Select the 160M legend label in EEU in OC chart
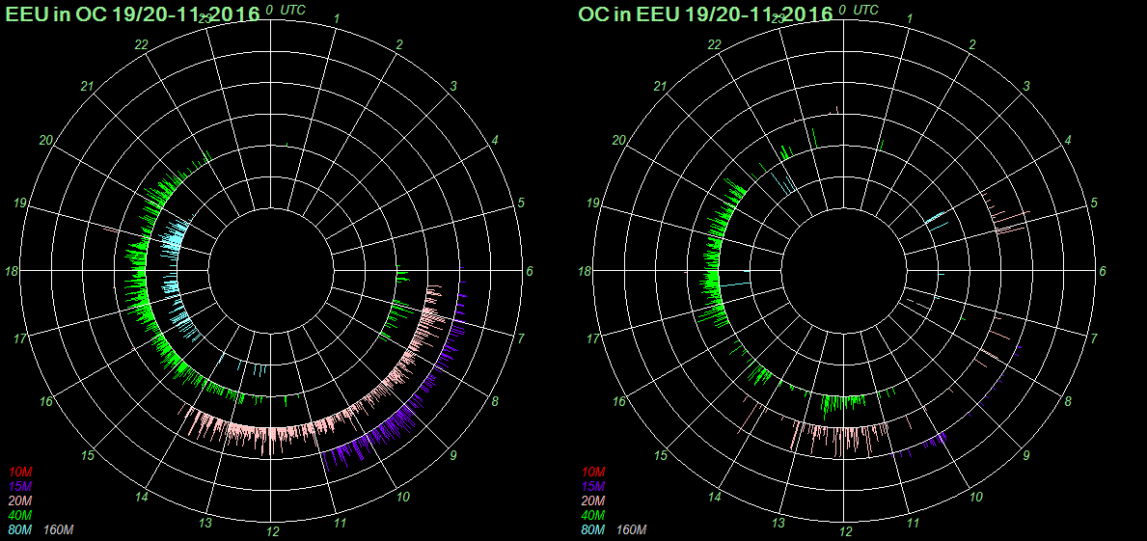Screen dimensions: 1147x541 pos(59,530)
